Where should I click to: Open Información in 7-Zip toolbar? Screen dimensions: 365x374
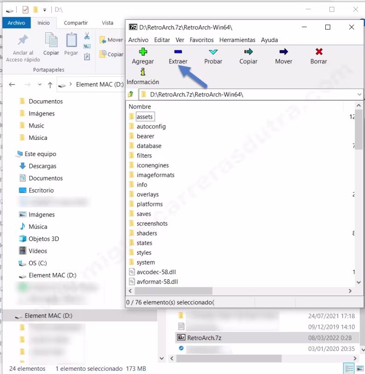143,77
